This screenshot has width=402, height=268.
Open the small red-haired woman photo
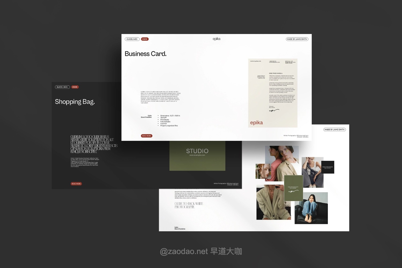coord(263,171)
